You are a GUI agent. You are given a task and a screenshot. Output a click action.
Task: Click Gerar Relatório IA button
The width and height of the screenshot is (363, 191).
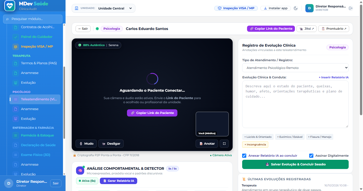pos(119,181)
